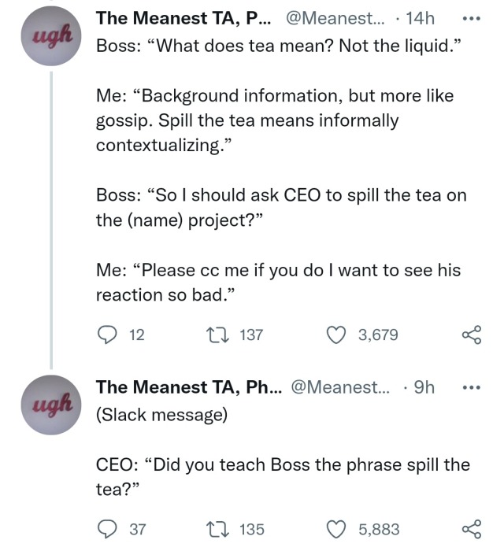504x551 pixels.
Task: Open the more options menu on first tweet
Action: pyautogui.click(x=471, y=19)
